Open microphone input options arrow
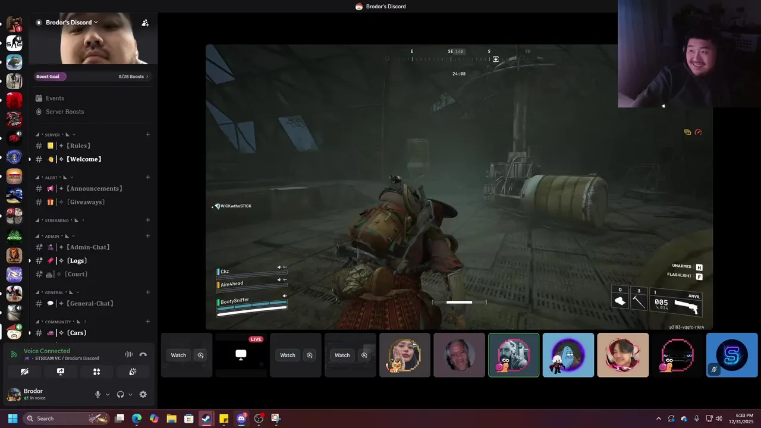The width and height of the screenshot is (761, 428). tap(108, 394)
